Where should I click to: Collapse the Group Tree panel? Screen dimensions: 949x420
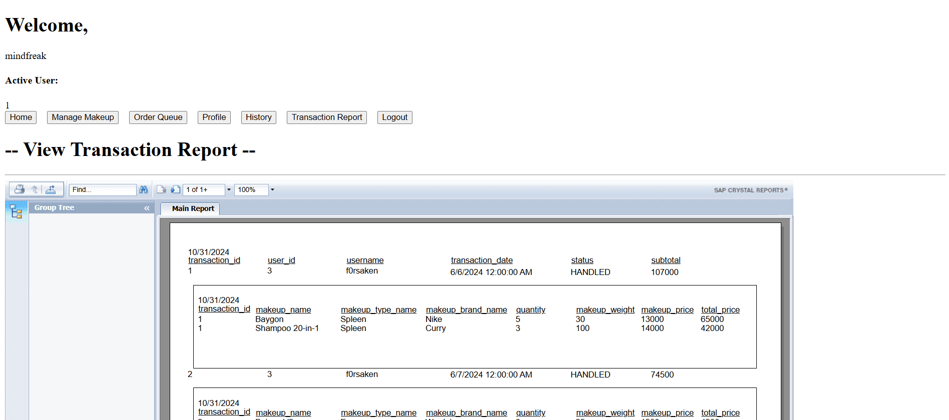(x=147, y=208)
